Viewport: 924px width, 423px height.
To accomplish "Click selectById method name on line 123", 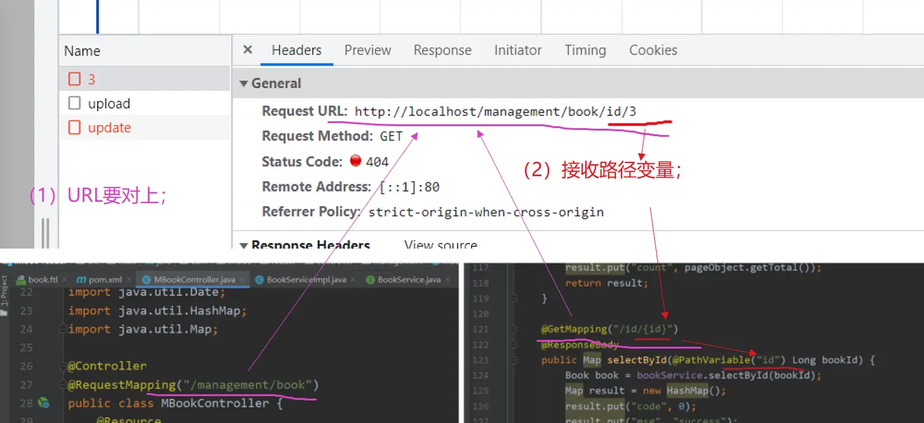I will coord(637,360).
